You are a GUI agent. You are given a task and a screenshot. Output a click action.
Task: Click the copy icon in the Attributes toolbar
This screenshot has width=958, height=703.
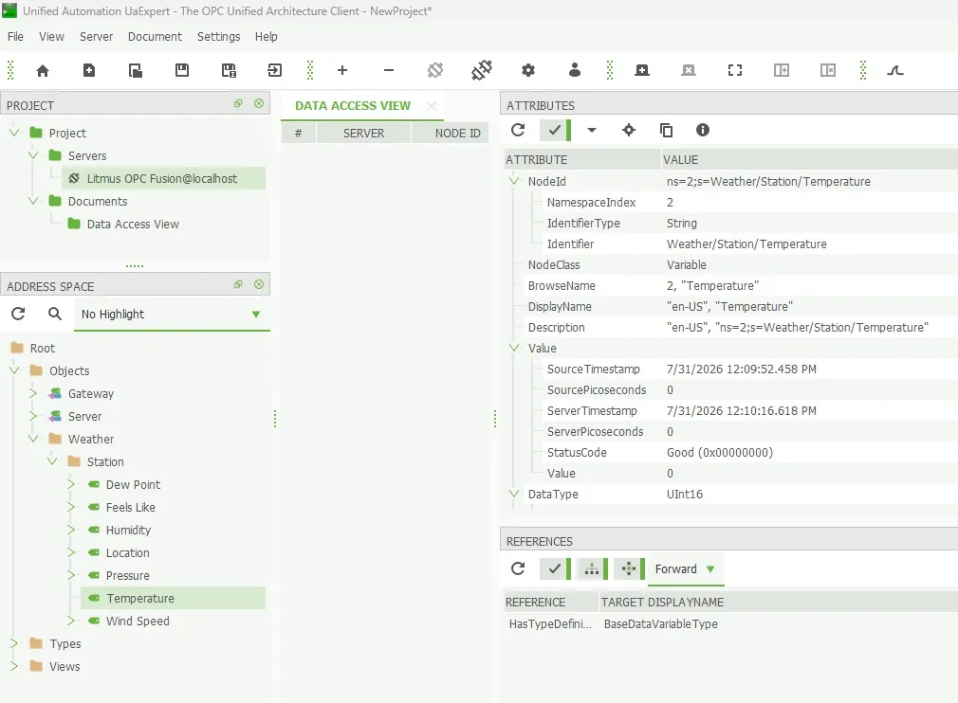[666, 130]
